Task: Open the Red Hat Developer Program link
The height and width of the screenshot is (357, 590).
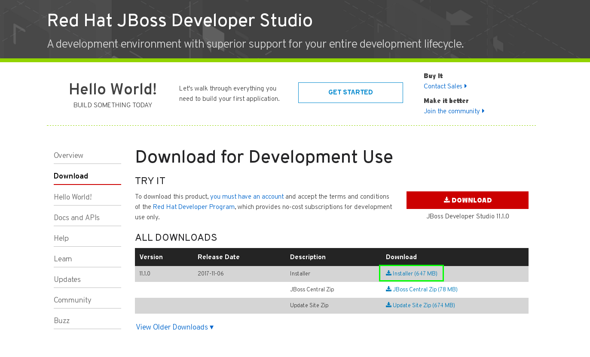Action: [x=194, y=207]
